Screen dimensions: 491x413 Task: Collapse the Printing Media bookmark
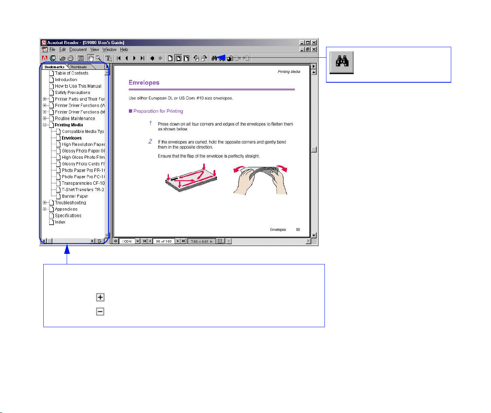44,125
